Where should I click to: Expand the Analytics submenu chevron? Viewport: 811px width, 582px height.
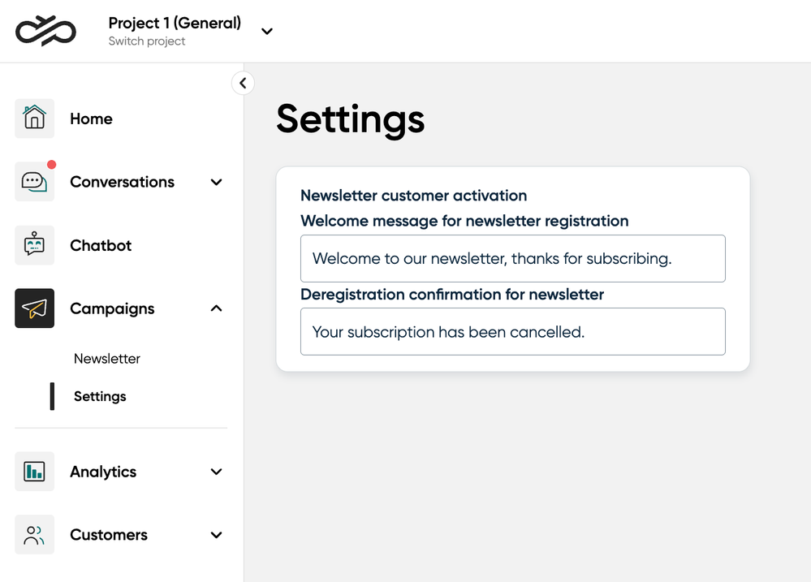(216, 472)
